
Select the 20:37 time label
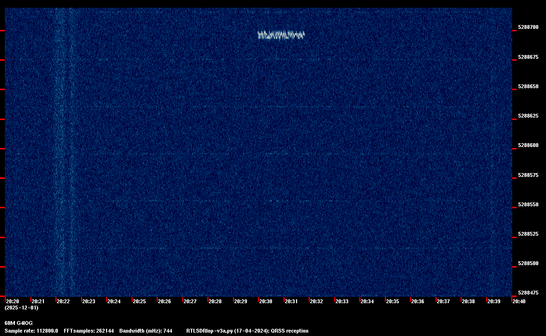tap(443, 301)
